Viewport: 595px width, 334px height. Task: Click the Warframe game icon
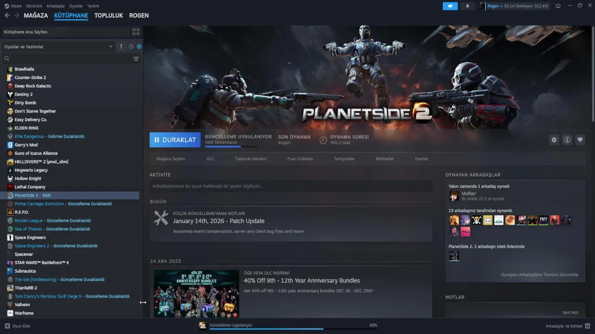(x=10, y=313)
